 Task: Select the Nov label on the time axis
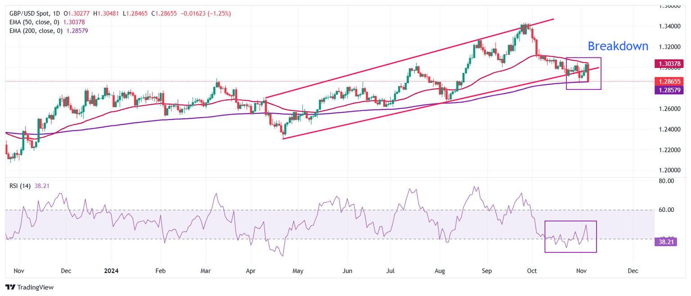click(x=581, y=271)
